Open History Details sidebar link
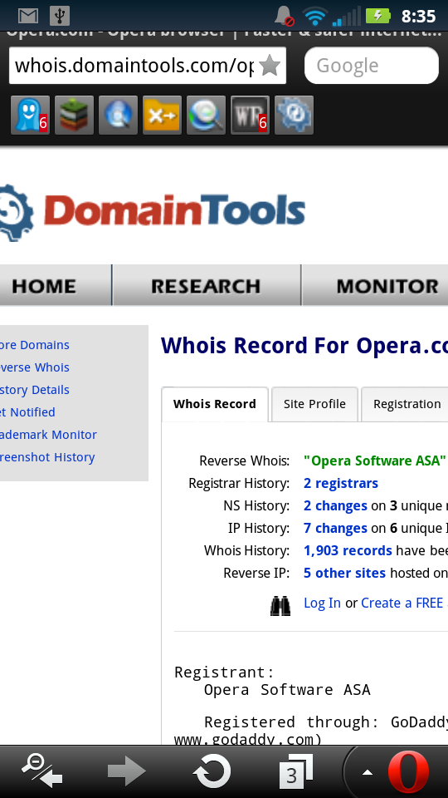 click(34, 390)
